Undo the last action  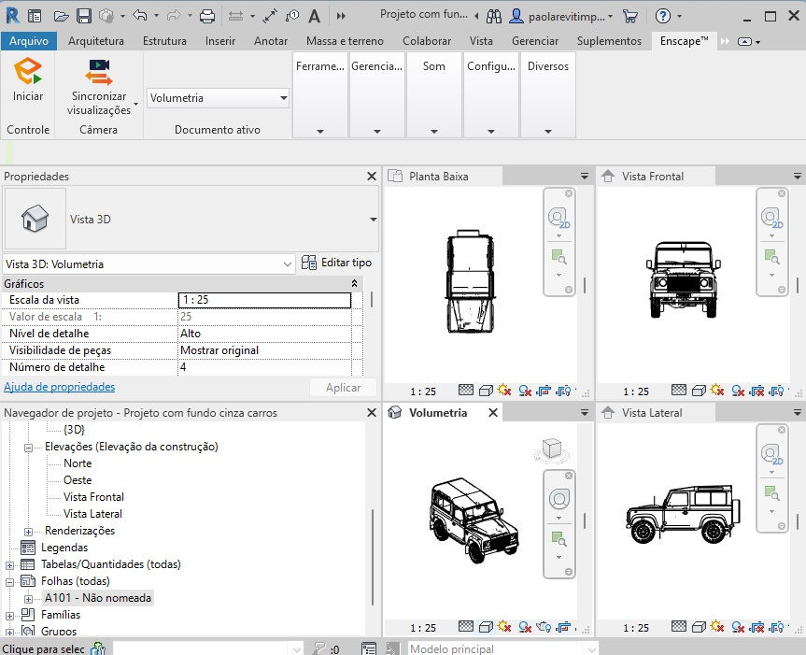click(x=139, y=16)
